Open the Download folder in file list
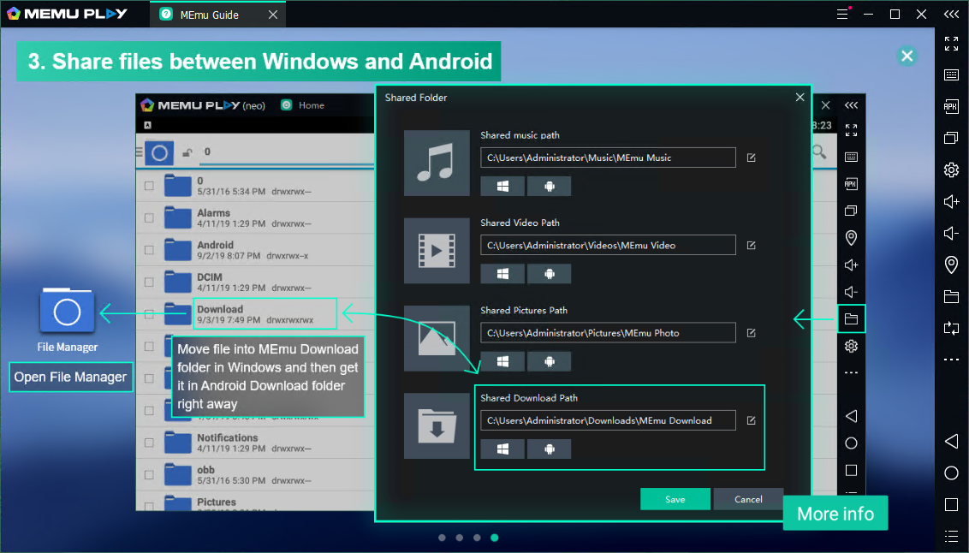This screenshot has width=969, height=553. click(x=254, y=314)
